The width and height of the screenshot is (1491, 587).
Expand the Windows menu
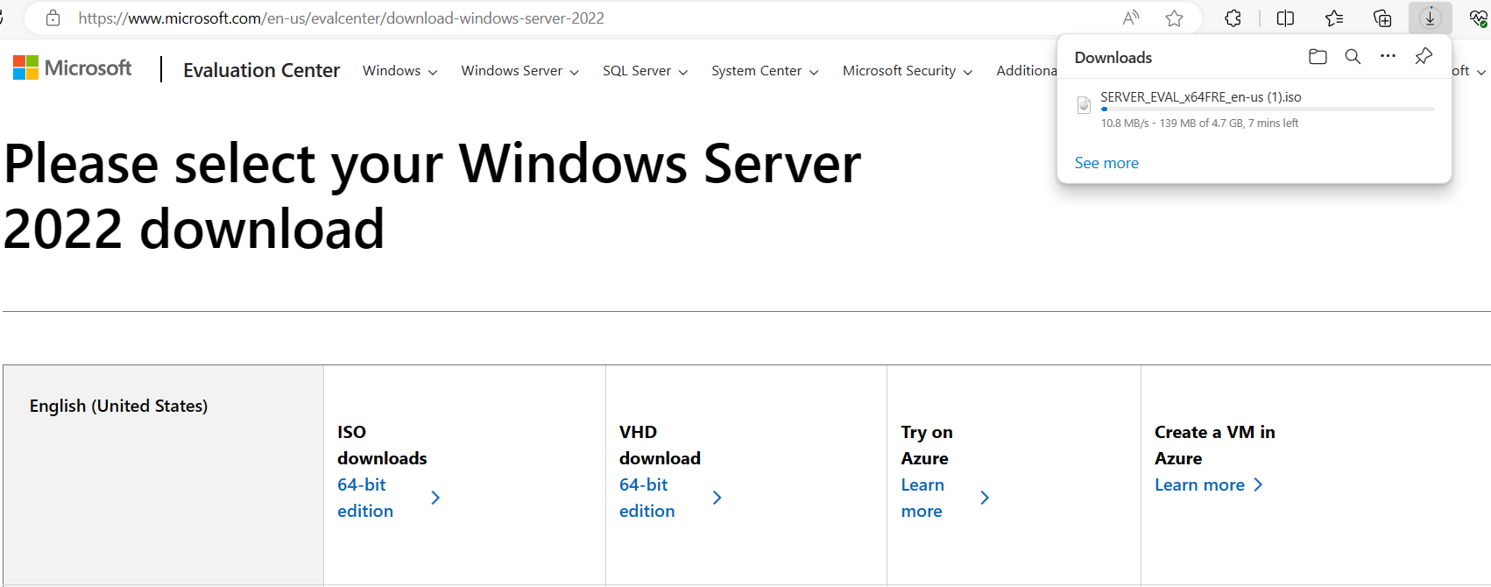[x=399, y=71]
